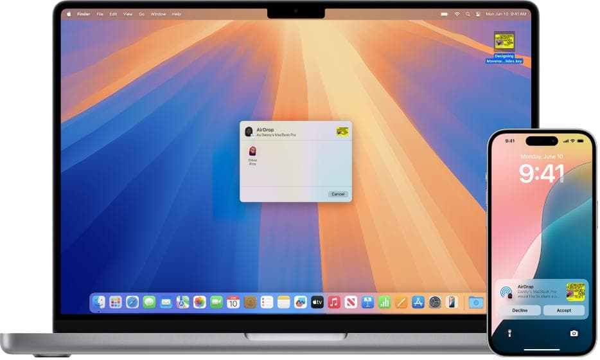Launch Safari from the Dock
The width and height of the screenshot is (600, 360).
(132, 302)
